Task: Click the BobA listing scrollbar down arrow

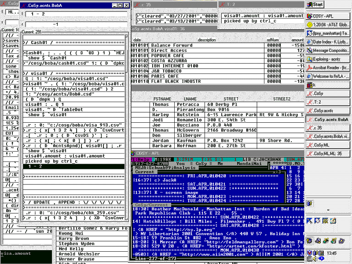Action: (x=126, y=218)
